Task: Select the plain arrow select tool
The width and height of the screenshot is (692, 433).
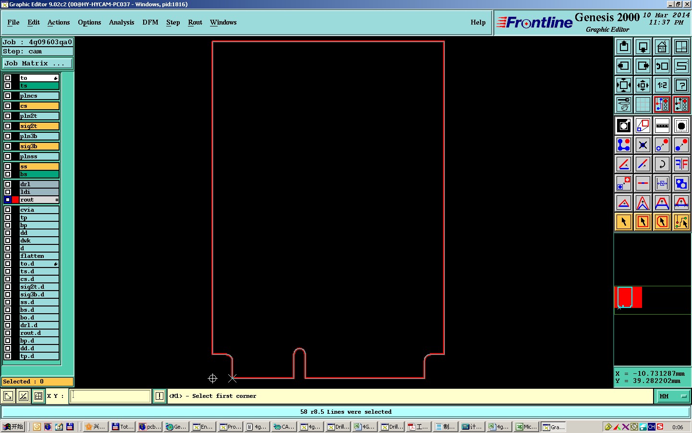Action: tap(624, 222)
